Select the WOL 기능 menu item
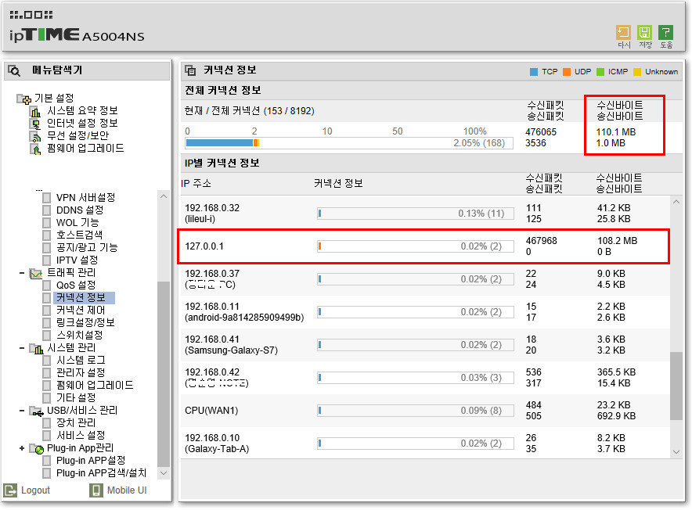This screenshot has width=692, height=510. click(77, 223)
